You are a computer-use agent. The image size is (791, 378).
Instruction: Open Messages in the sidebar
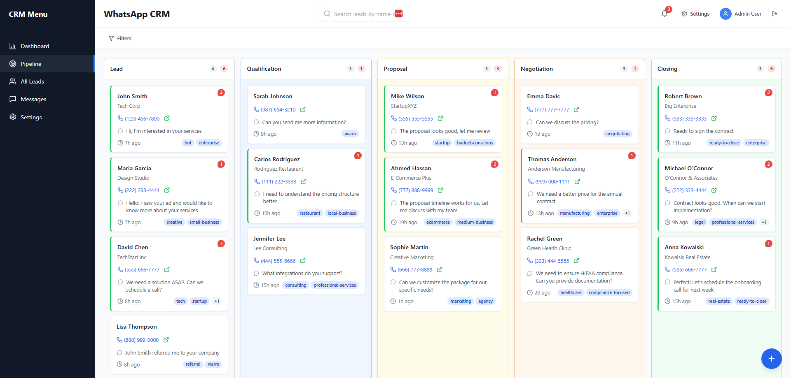tap(33, 99)
